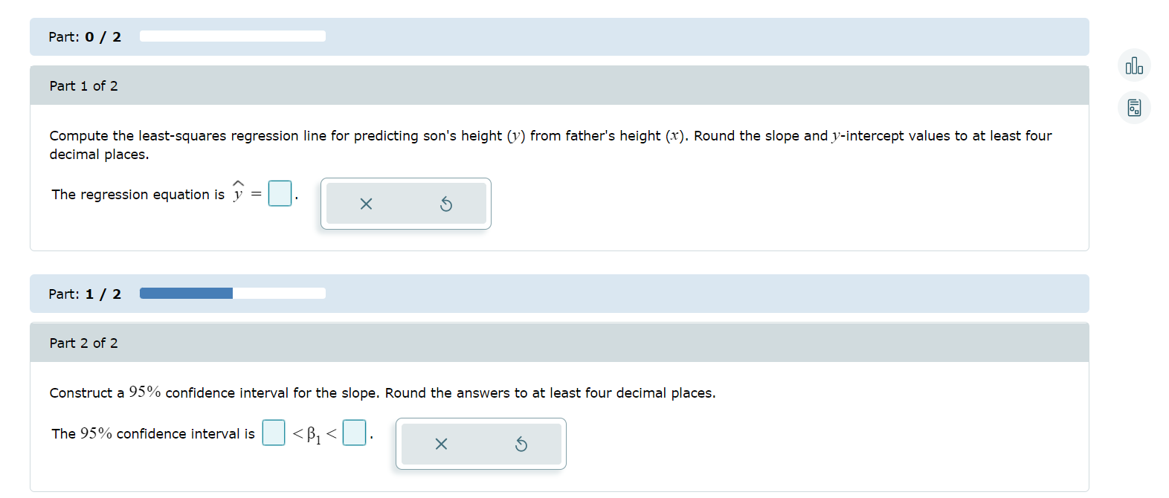Click the upper bound box of the interval

[x=353, y=432]
